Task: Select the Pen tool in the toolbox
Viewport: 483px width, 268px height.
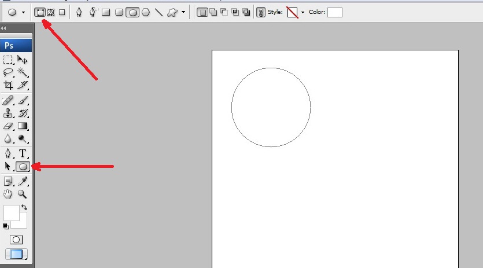Action: pyautogui.click(x=8, y=153)
